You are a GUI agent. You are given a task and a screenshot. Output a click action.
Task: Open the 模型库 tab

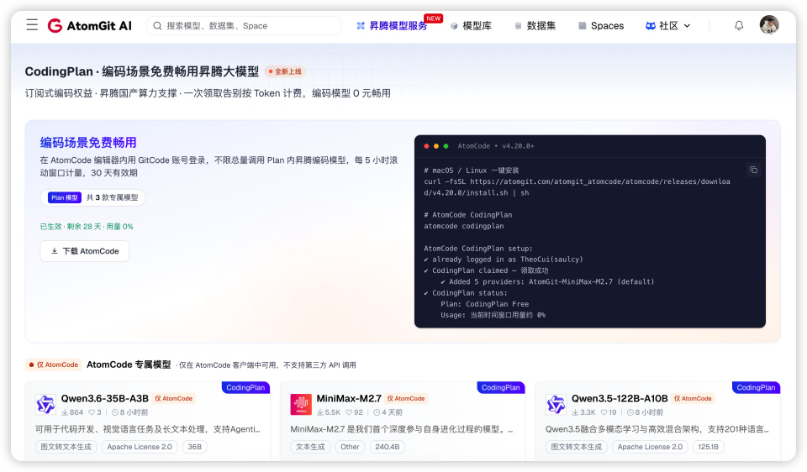[471, 26]
